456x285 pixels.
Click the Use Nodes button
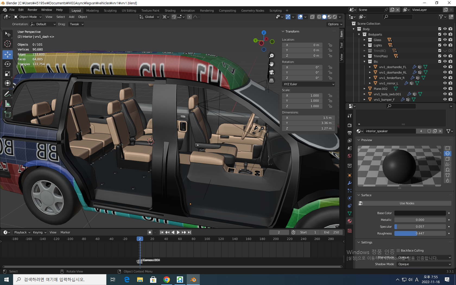coord(407,203)
